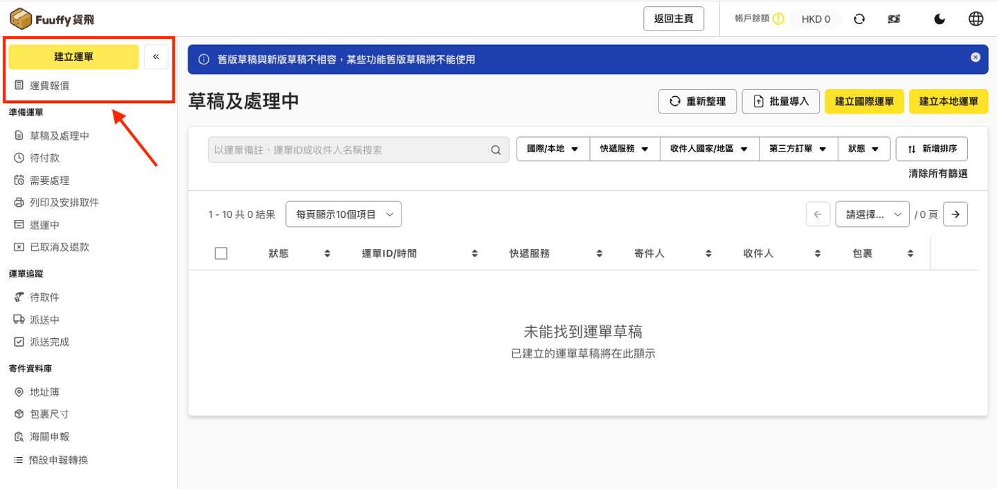This screenshot has height=489, width=997.
Task: Open language selector globe icon
Action: [x=976, y=19]
